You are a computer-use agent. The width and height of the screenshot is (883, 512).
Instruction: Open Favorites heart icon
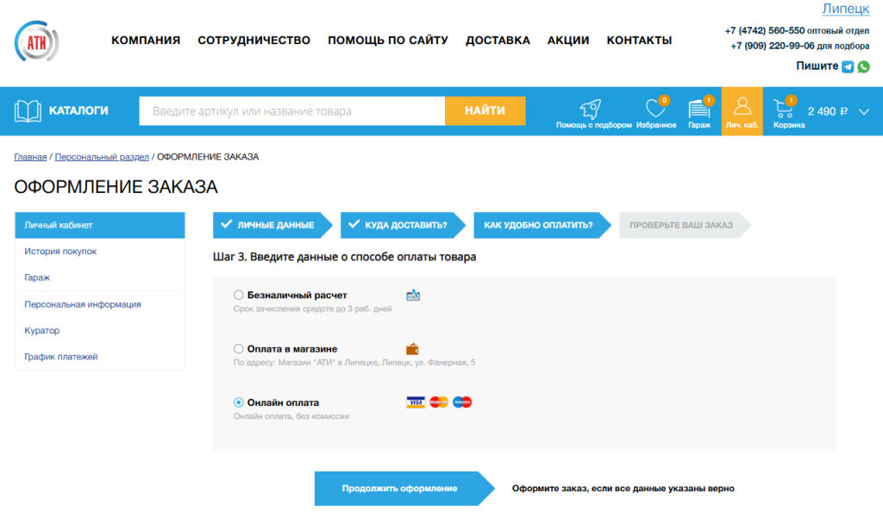(x=655, y=109)
